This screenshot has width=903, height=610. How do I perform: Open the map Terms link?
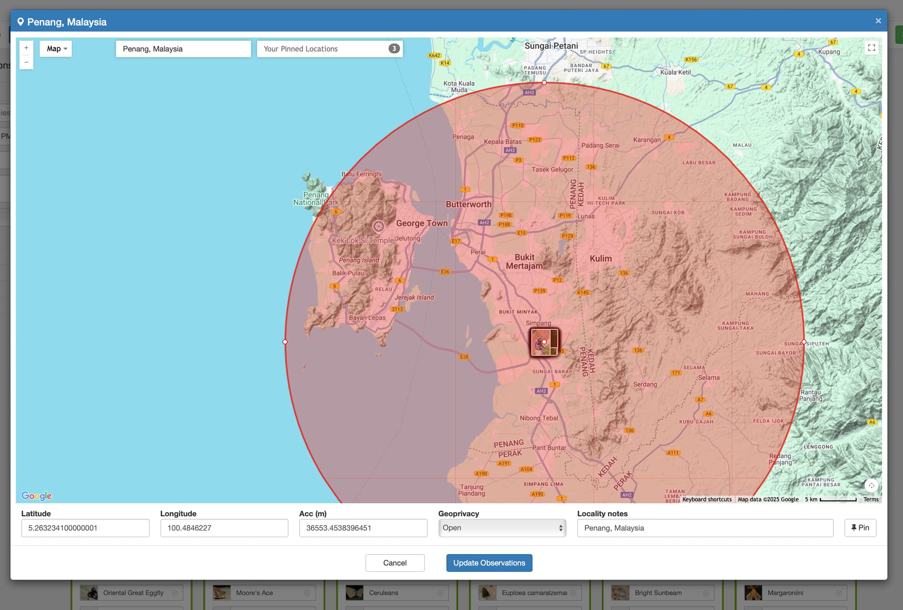pyautogui.click(x=871, y=499)
